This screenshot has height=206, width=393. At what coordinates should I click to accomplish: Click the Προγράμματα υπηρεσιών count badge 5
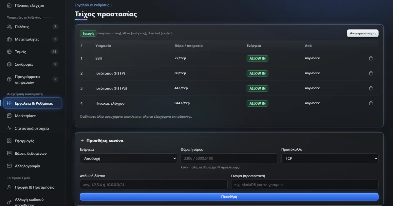tap(55, 79)
